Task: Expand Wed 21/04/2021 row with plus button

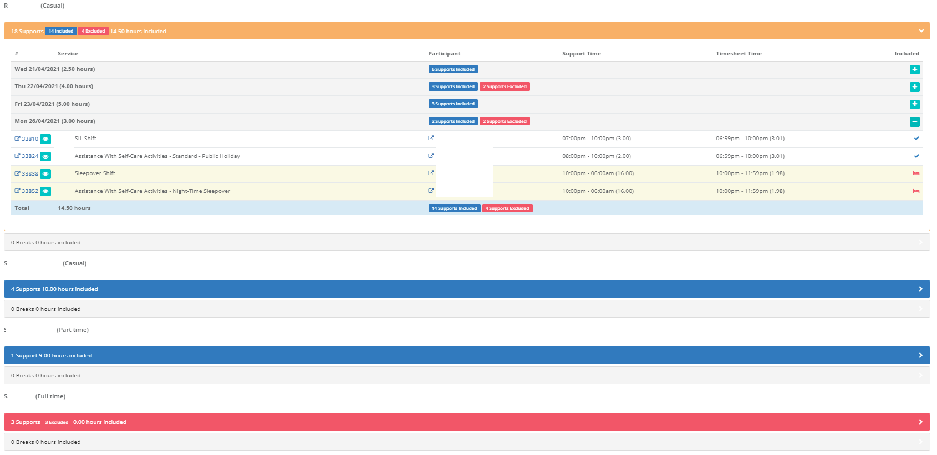Action: (915, 69)
